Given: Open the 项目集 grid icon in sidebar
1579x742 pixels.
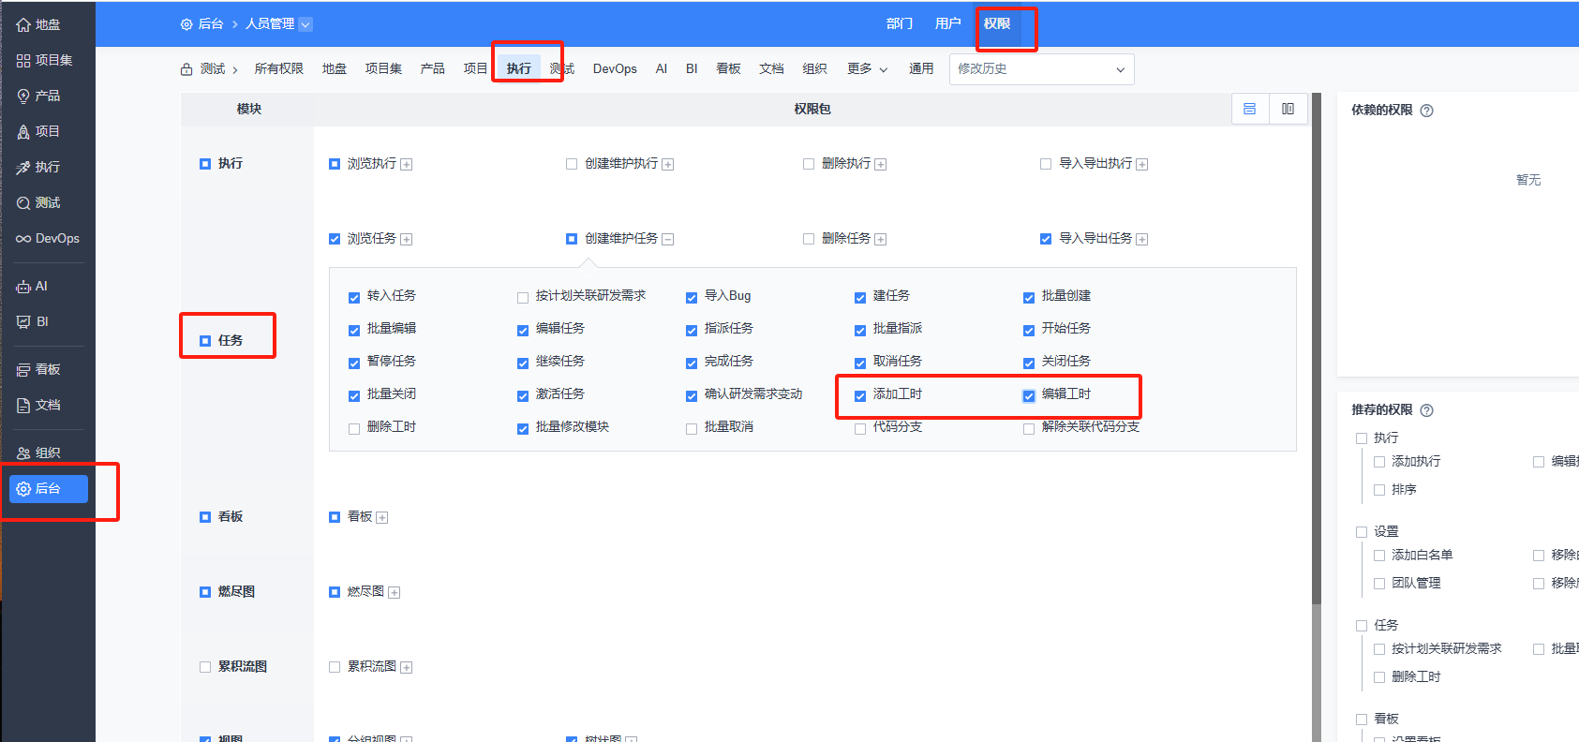Looking at the screenshot, I should [x=23, y=61].
